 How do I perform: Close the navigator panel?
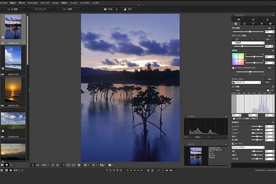[226, 145]
